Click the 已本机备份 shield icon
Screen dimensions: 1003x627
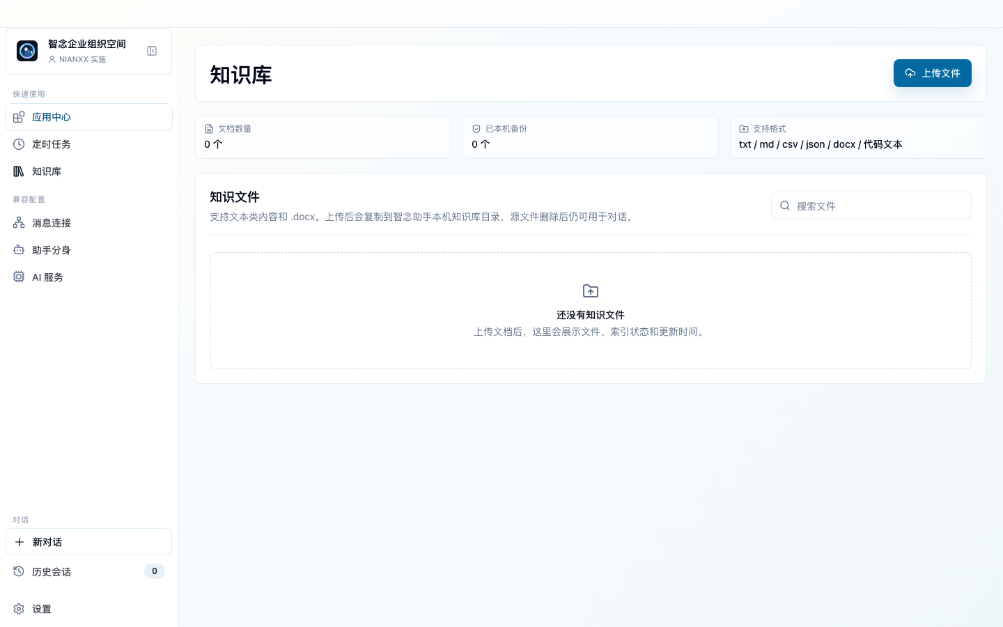pyautogui.click(x=476, y=129)
